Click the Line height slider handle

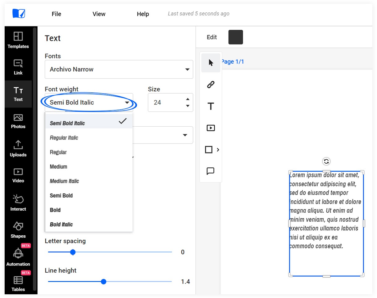point(104,282)
